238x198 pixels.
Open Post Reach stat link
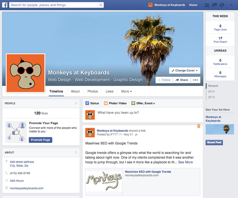pos(220,42)
